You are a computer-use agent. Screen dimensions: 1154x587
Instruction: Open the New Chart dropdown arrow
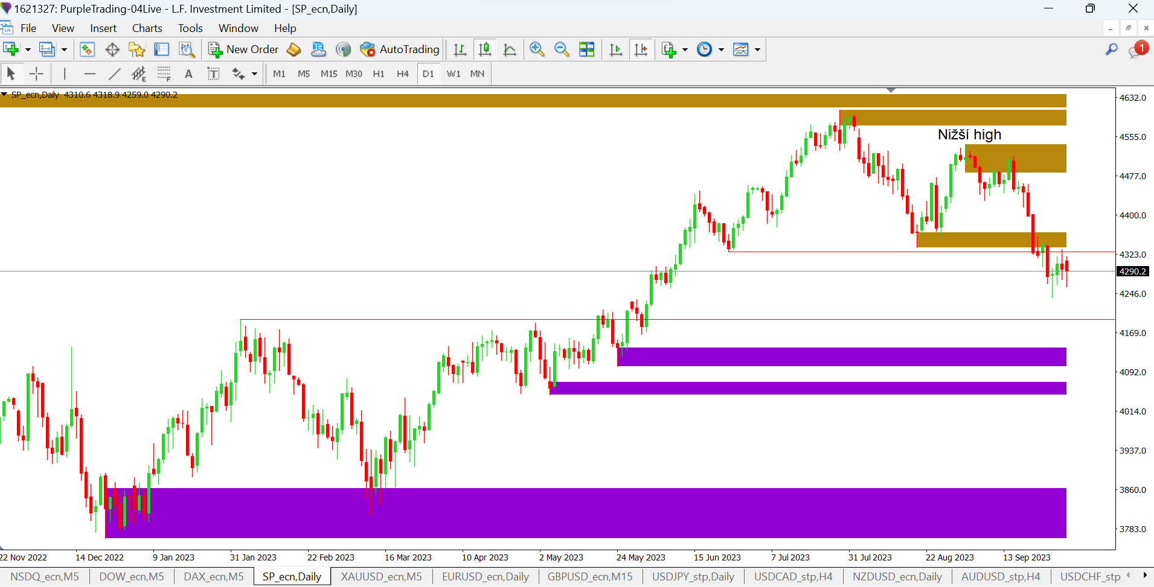click(x=28, y=49)
